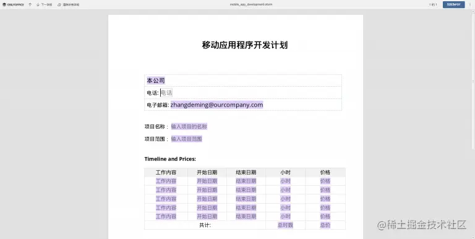Click the 电子邮箱 label
Screen dimensions: 475x239
(x=158, y=105)
